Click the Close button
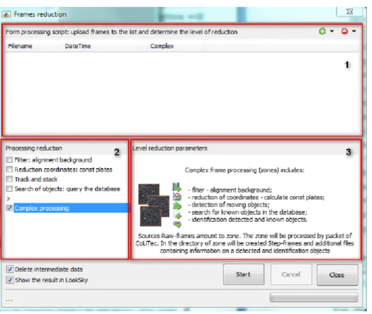Image resolution: width=372 pixels, height=314 pixels. 337,275
